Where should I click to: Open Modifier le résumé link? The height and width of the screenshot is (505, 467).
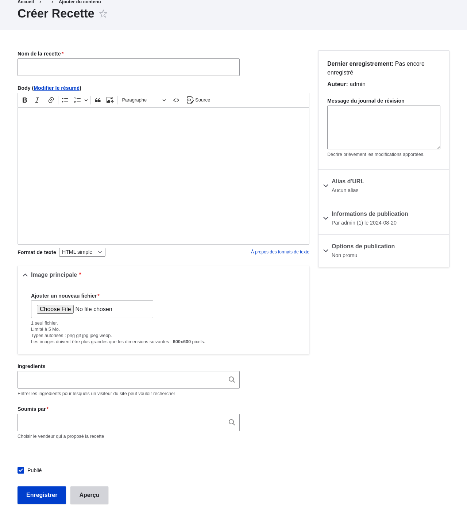click(57, 88)
